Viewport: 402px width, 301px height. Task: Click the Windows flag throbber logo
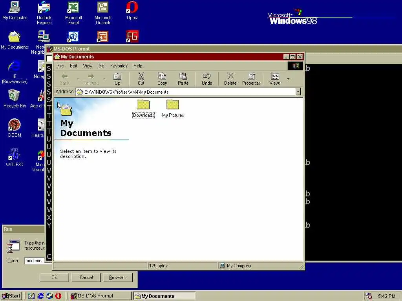click(x=296, y=66)
